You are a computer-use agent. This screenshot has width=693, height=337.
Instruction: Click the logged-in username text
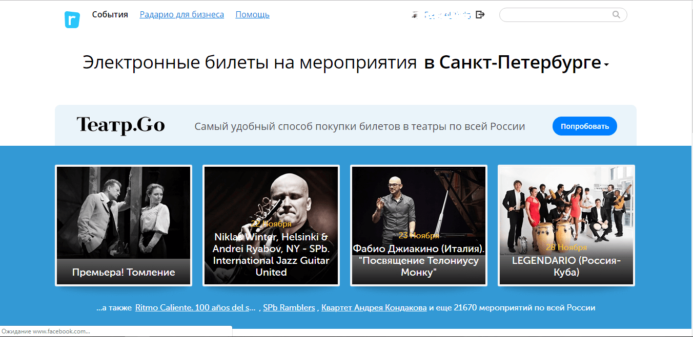tap(447, 15)
